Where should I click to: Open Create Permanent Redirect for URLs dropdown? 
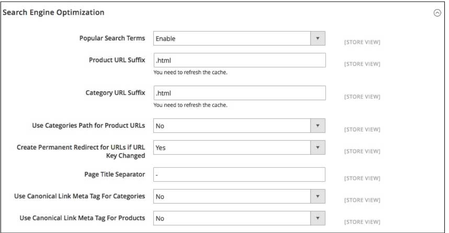pos(239,147)
